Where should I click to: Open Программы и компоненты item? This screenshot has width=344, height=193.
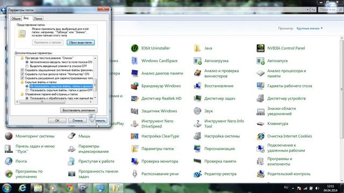click(x=275, y=161)
